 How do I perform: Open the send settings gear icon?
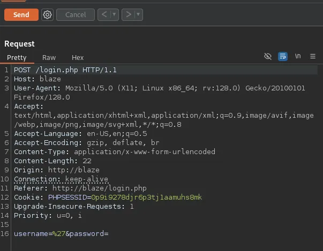click(x=47, y=15)
